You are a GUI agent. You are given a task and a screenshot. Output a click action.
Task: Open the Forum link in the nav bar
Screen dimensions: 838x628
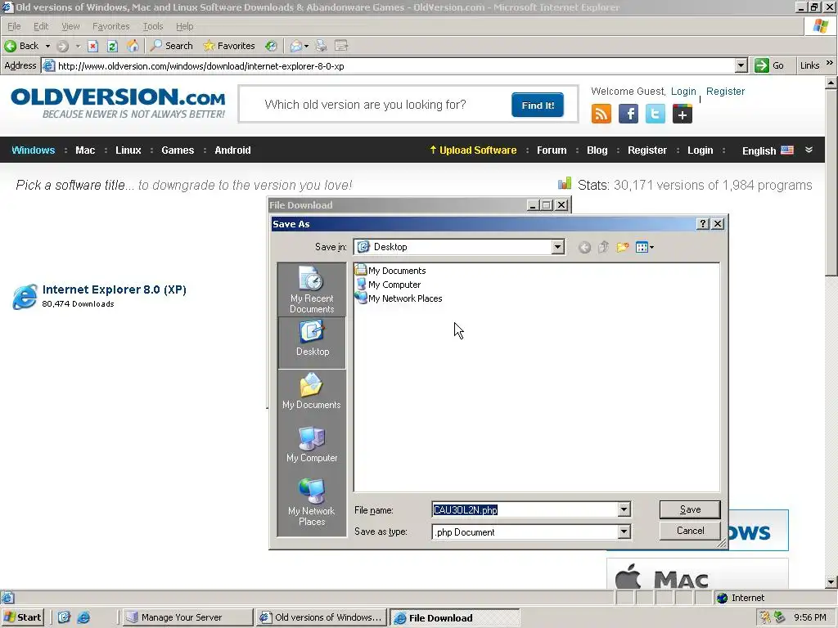click(x=552, y=150)
